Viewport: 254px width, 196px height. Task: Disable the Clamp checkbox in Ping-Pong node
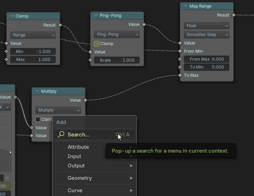tap(97, 44)
